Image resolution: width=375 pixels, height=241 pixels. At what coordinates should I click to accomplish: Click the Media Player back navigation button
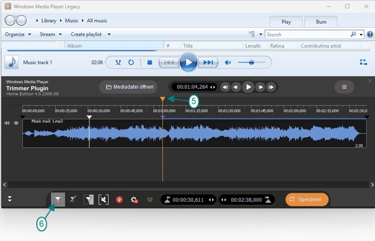tap(10, 21)
